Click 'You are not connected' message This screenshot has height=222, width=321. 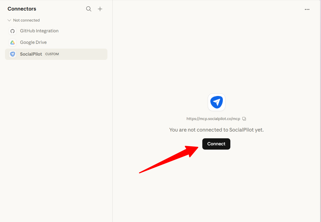point(217,130)
